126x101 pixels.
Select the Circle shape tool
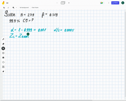3,62
